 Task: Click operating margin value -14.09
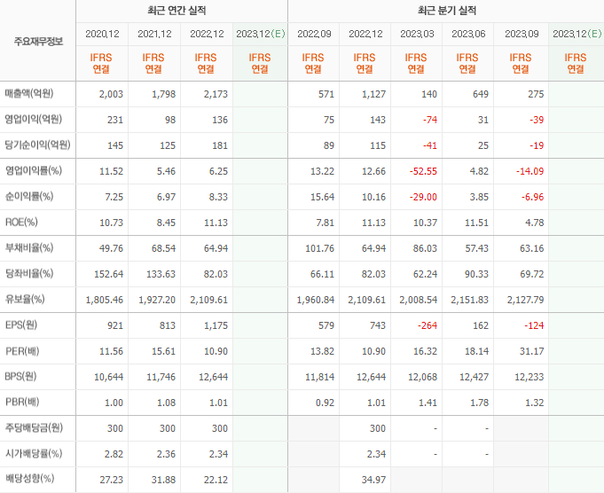pos(530,171)
